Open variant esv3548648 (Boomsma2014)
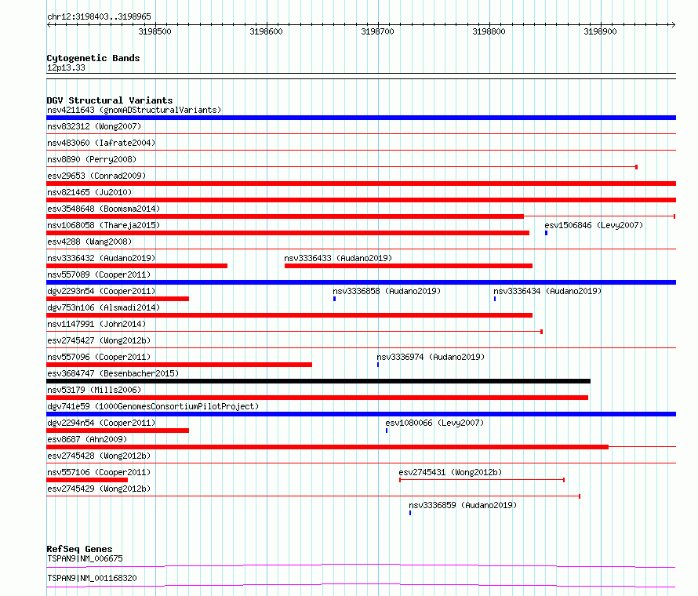This screenshot has width=698, height=596. (104, 209)
